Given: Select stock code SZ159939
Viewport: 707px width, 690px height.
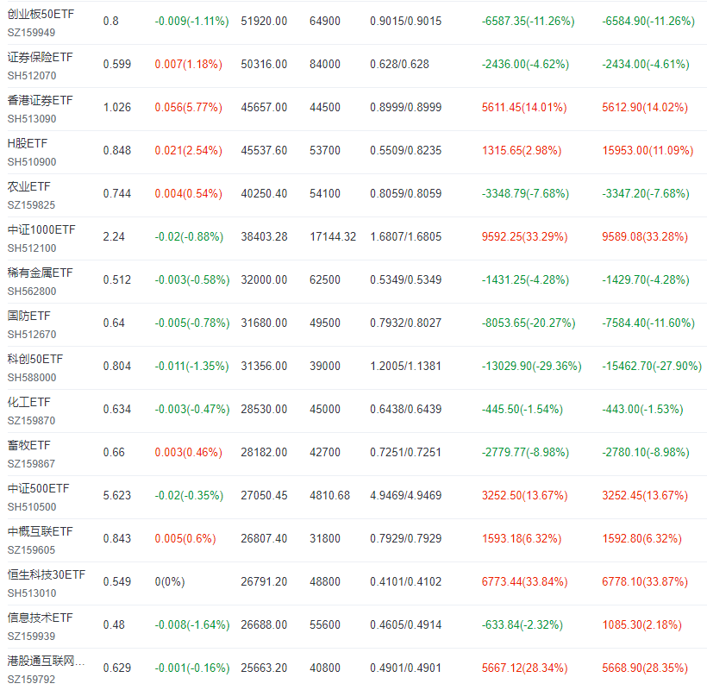Looking at the screenshot, I should 32,637.
